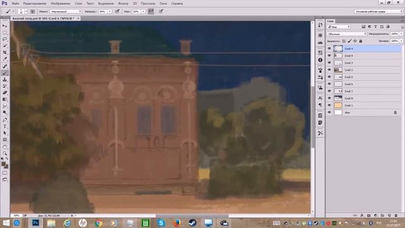The width and height of the screenshot is (405, 228).
Task: Click the add layer style fx icon
Action: coord(362,215)
